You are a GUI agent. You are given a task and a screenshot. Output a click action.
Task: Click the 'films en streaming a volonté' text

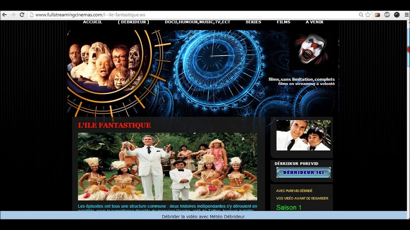click(307, 84)
